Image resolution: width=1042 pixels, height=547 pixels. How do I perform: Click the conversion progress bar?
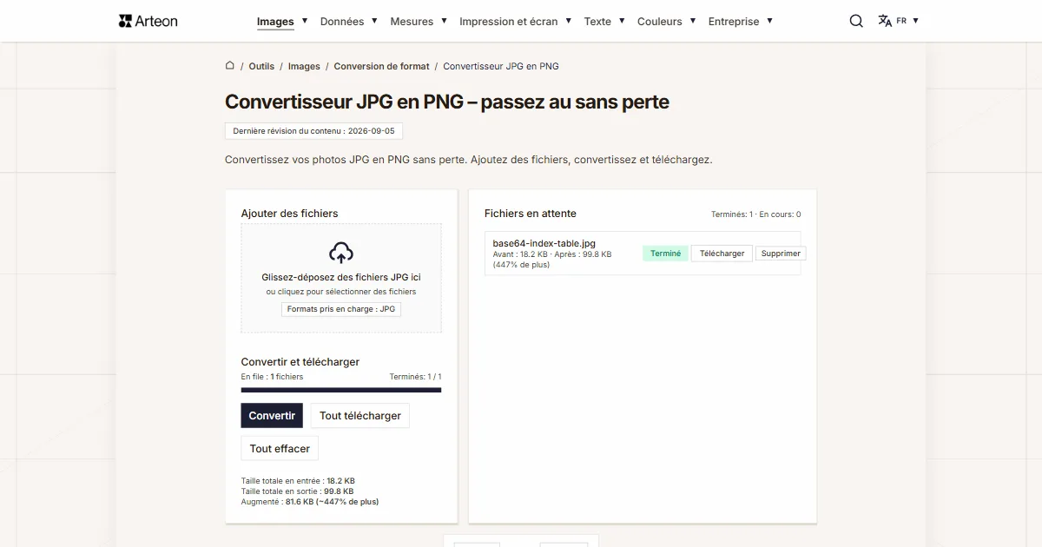tap(341, 390)
